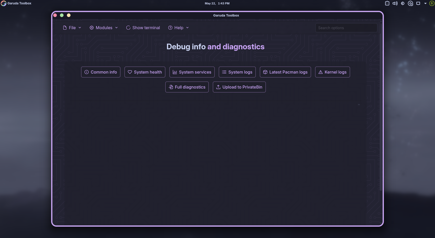
Task: Expand the Modules chevron arrow
Action: point(116,28)
